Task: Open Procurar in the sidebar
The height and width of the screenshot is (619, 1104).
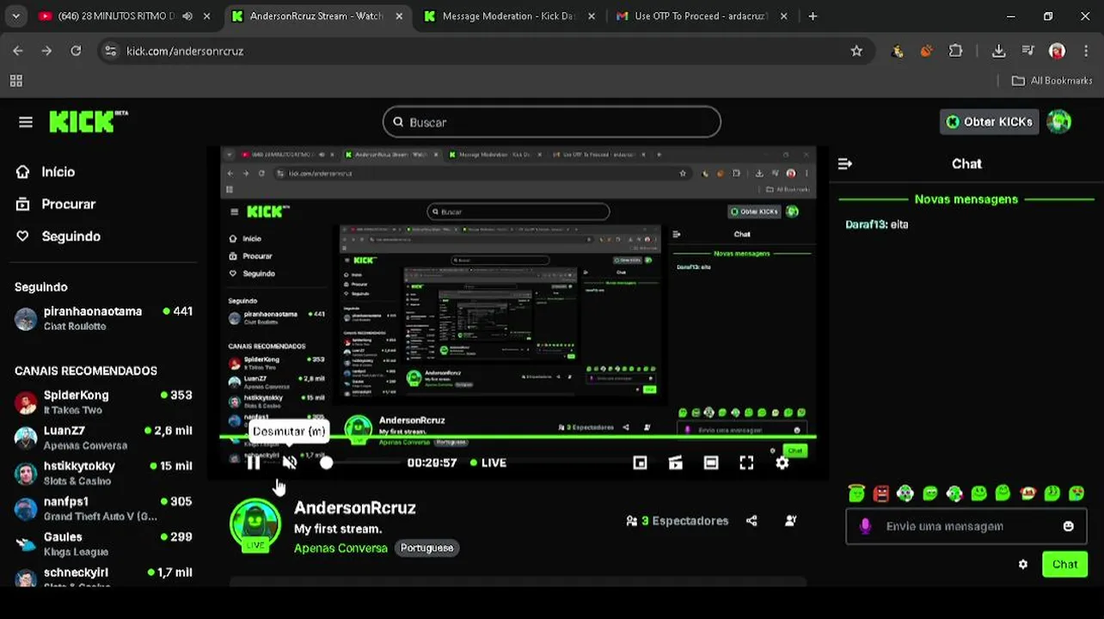Action: [x=56, y=204]
